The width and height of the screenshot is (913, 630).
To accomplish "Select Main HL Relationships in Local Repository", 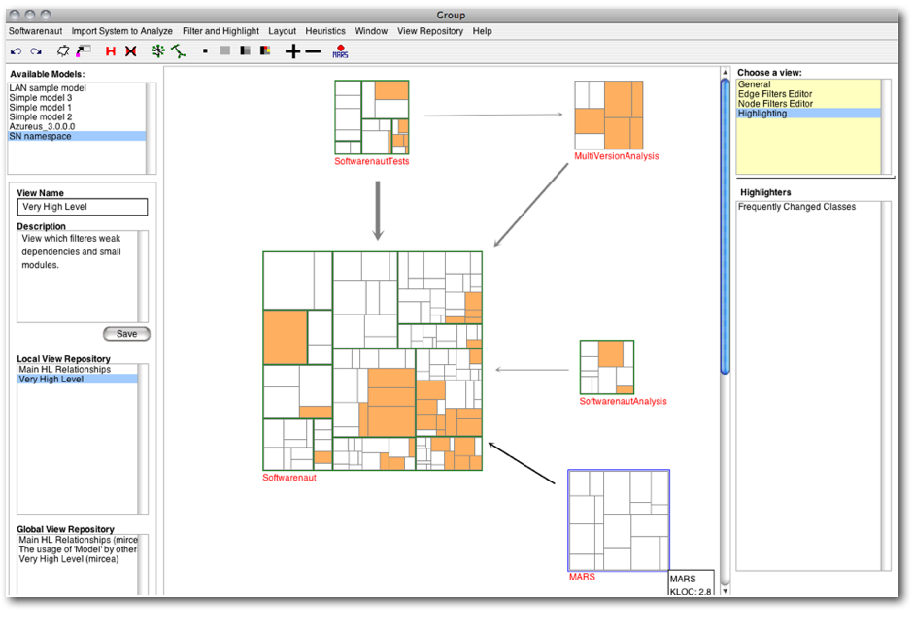I will coord(64,369).
